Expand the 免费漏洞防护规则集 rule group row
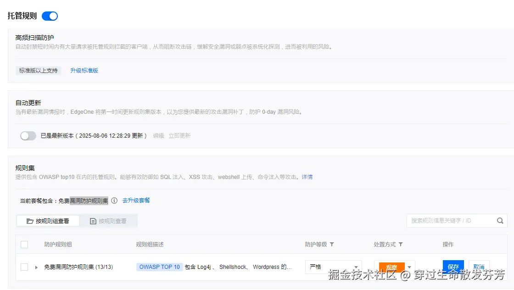The image size is (514, 290). (36, 267)
